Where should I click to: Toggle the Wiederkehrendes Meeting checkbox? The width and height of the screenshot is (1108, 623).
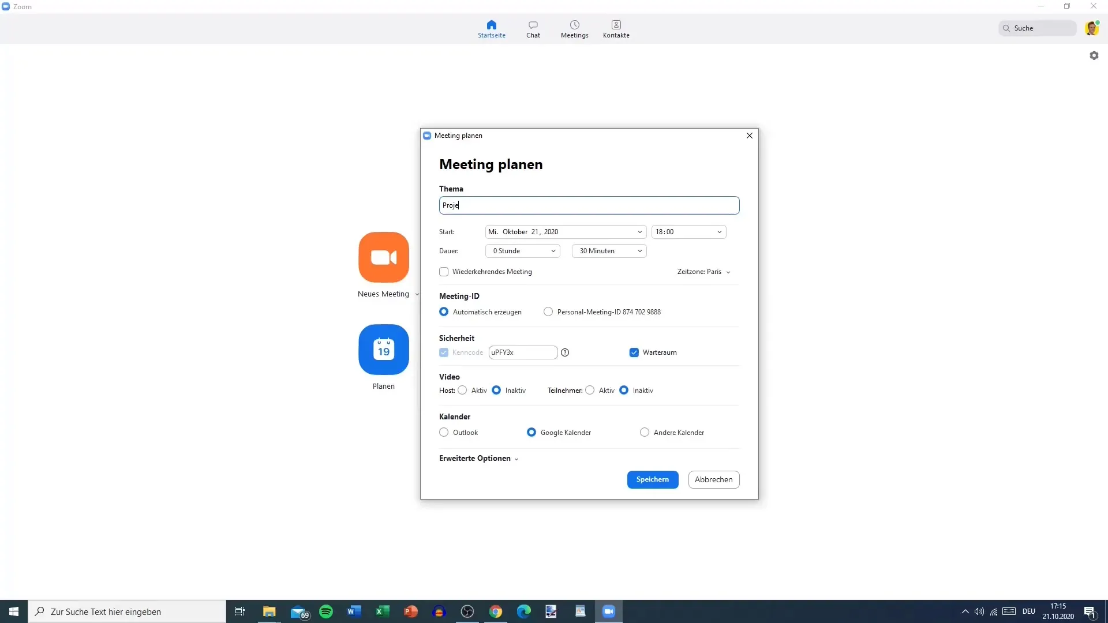coord(444,272)
